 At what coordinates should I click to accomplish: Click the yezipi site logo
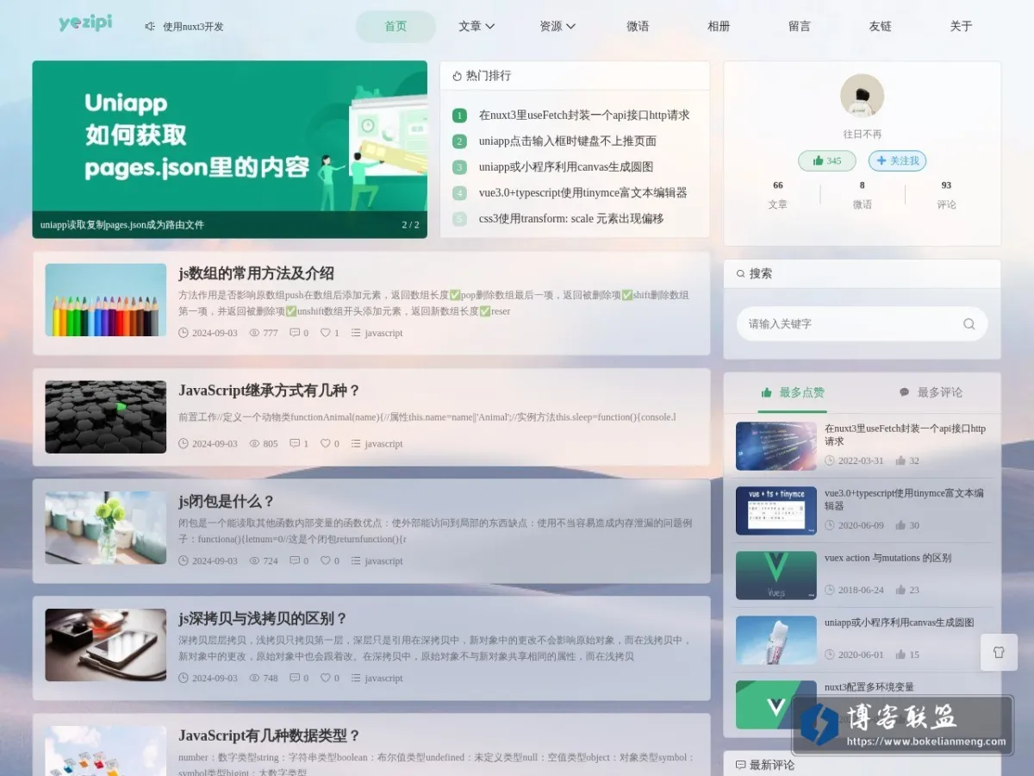click(85, 23)
